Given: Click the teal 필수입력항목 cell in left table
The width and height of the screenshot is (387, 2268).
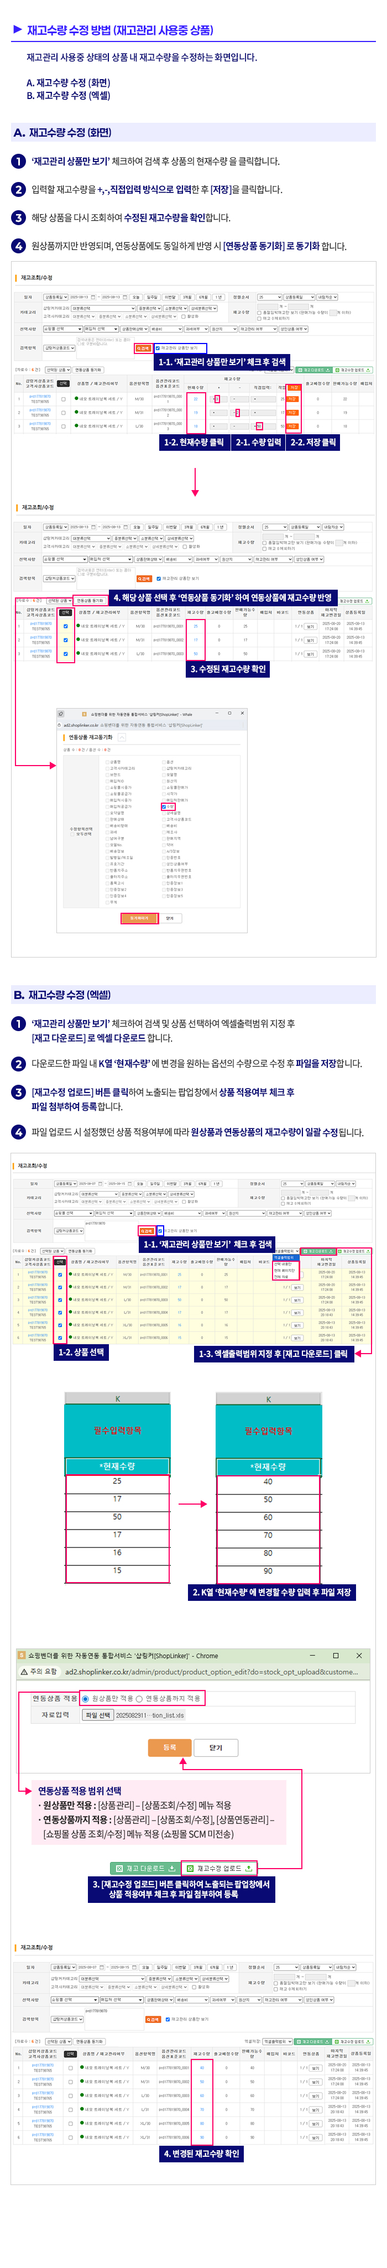Looking at the screenshot, I should pyautogui.click(x=118, y=1430).
